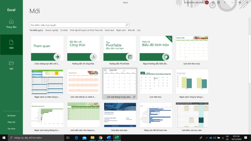This screenshot has width=251, height=141.
Task: Open Lịch năm bất kỳ template
Action: coord(83,82)
